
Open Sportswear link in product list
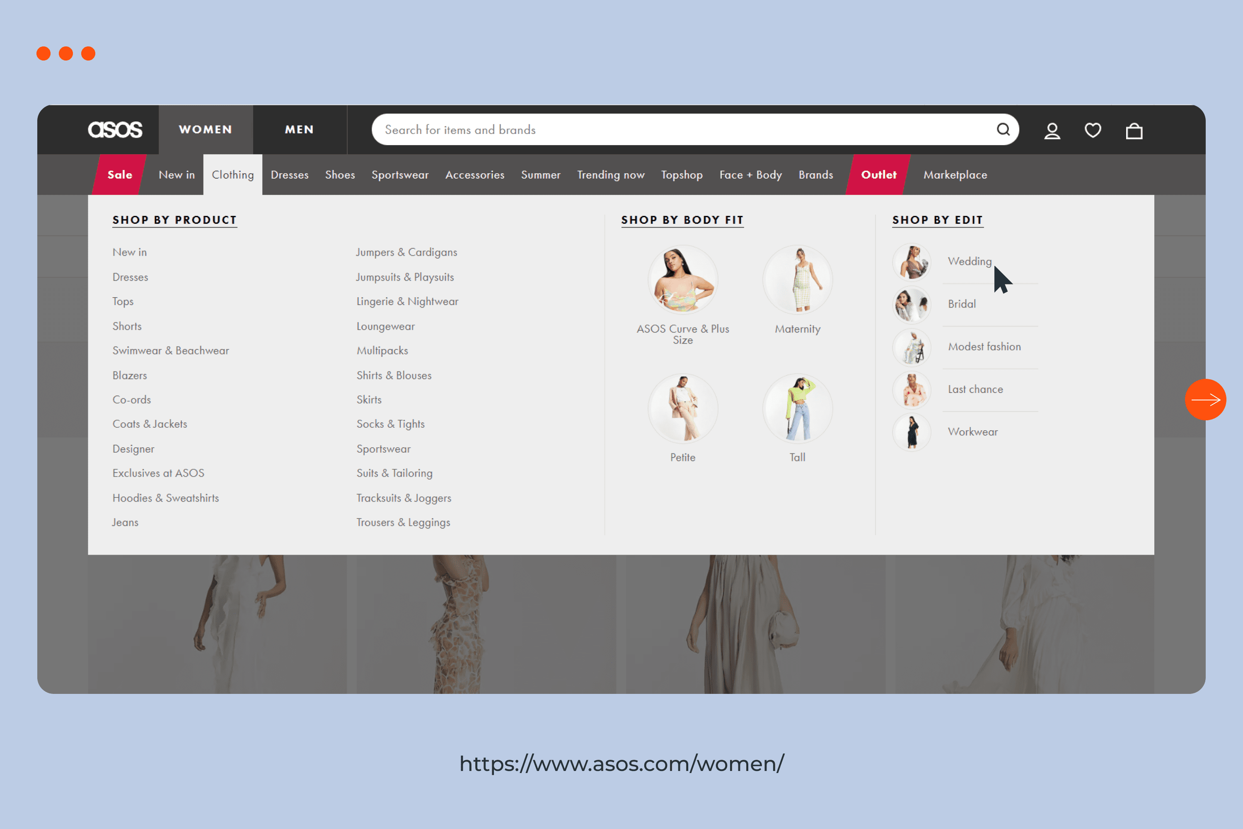(383, 449)
